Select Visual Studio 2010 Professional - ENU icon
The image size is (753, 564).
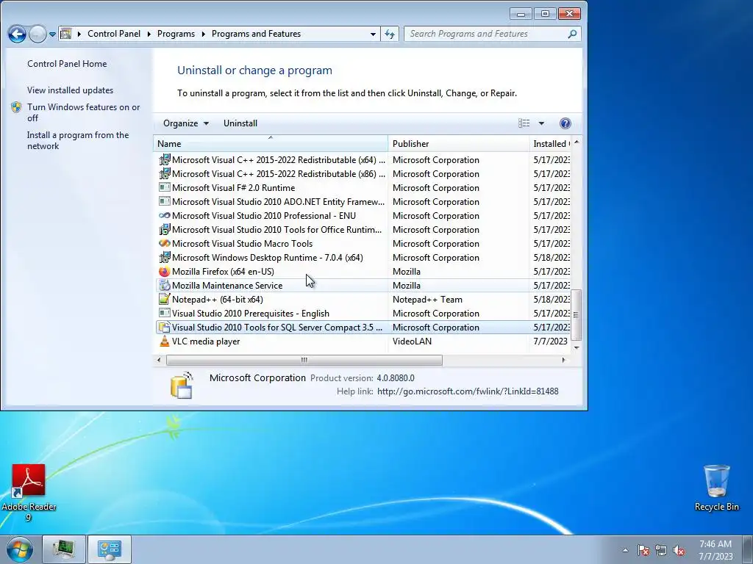pos(164,215)
